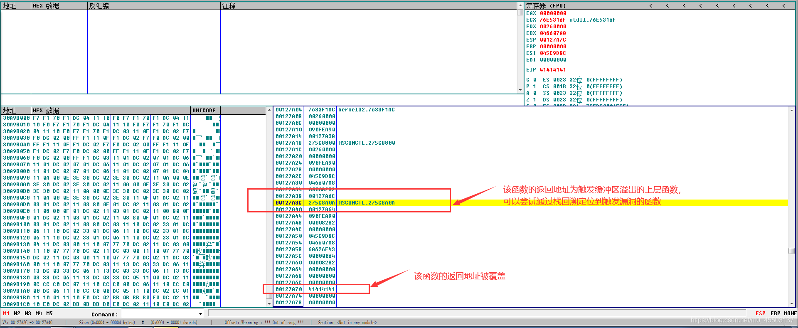Click the disassembly pane scroll down arrow
The width and height of the screenshot is (798, 328).
520,90
